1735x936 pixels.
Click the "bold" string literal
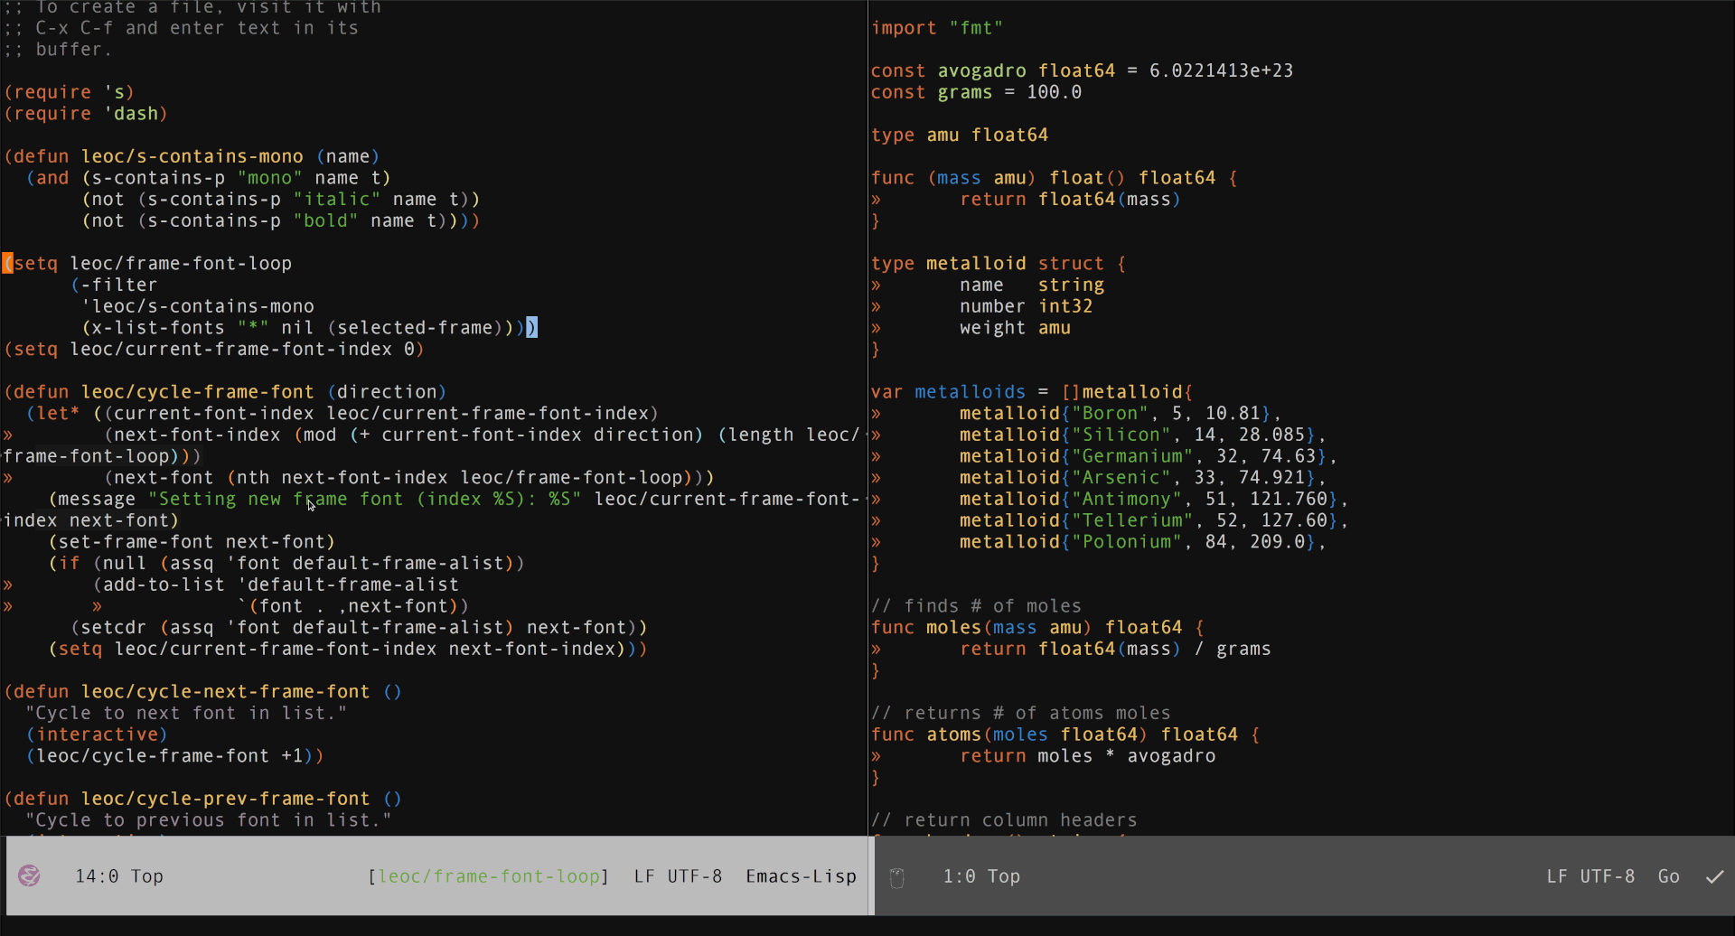(x=325, y=221)
